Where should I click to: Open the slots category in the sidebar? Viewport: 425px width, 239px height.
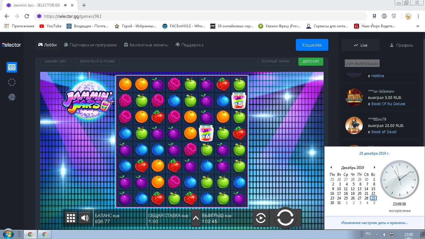tap(12, 67)
